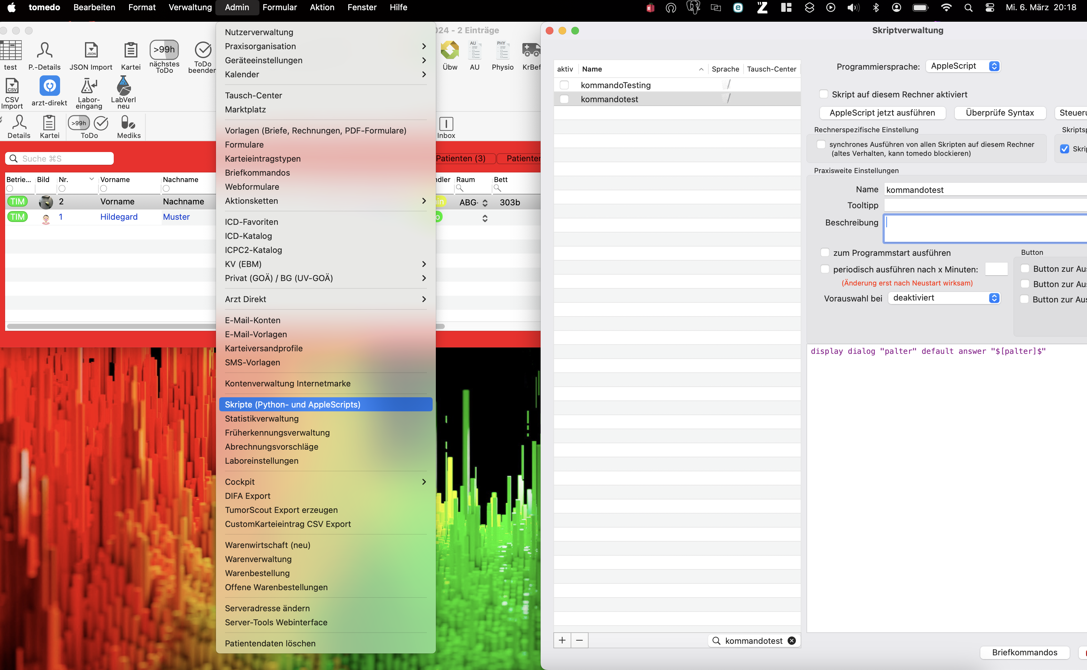Toggle aktiv checkbox for kommandotest

(x=564, y=99)
